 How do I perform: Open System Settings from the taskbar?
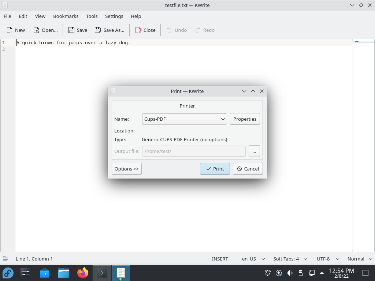coord(25,273)
